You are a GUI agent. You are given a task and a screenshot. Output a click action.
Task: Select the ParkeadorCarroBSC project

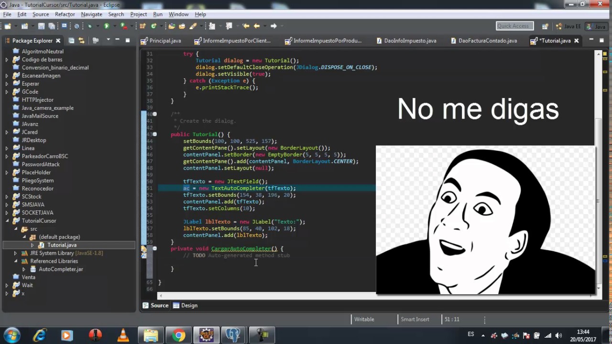45,156
